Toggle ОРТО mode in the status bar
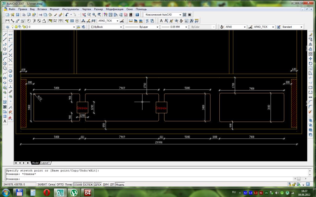The height and width of the screenshot is (197, 316). [60, 185]
